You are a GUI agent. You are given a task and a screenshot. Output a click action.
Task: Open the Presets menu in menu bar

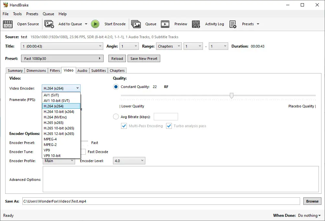32,14
